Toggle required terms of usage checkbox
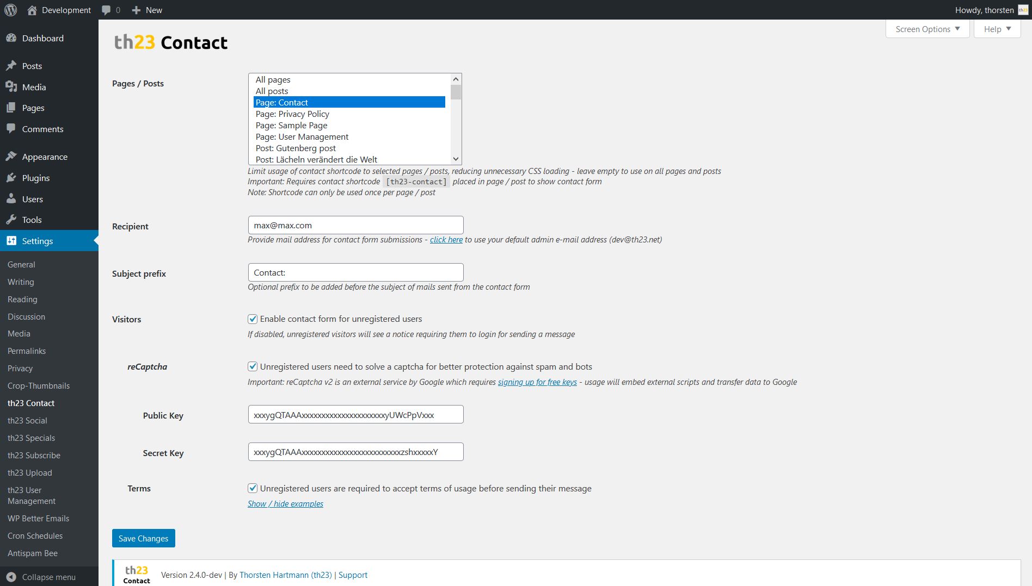The image size is (1032, 586). (253, 489)
